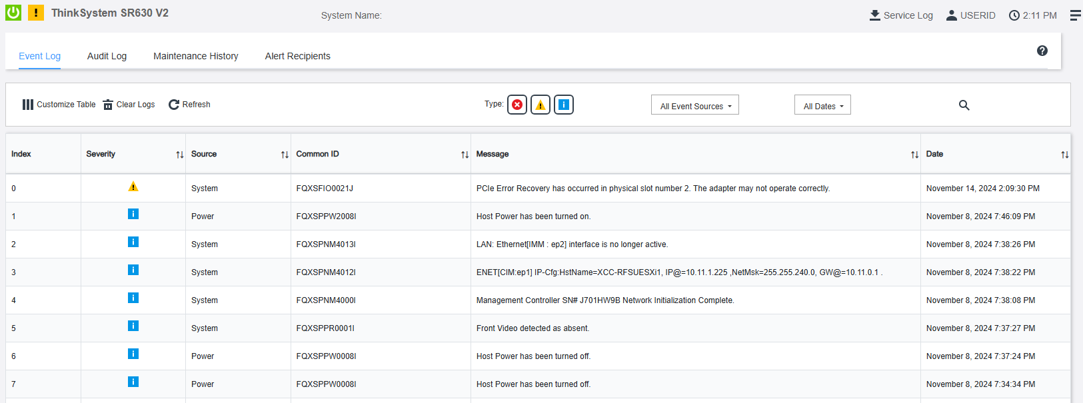This screenshot has height=403, width=1083.
Task: Click the ThinkSystem SR630 V2 title
Action: pos(110,13)
